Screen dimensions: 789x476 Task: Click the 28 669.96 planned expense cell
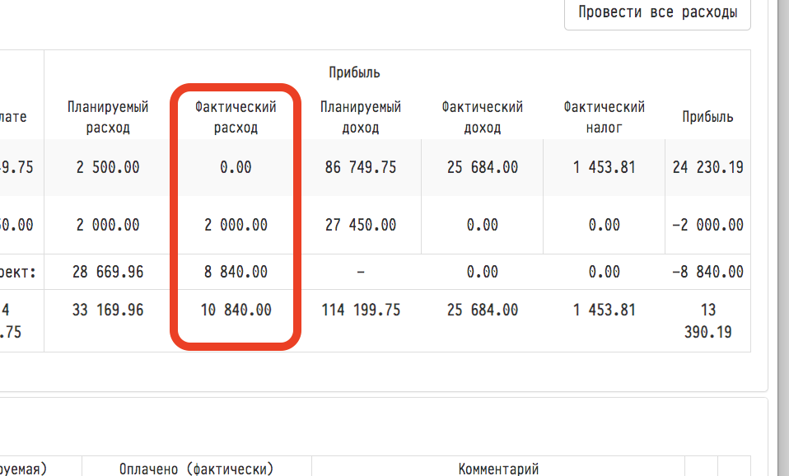108,272
